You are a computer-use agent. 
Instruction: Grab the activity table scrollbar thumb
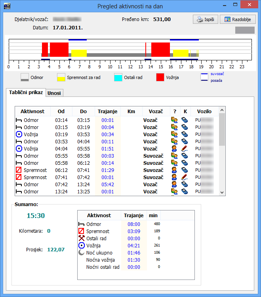[222, 129]
